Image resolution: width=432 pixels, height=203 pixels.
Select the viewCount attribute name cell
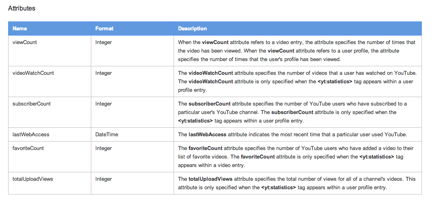pyautogui.click(x=49, y=51)
